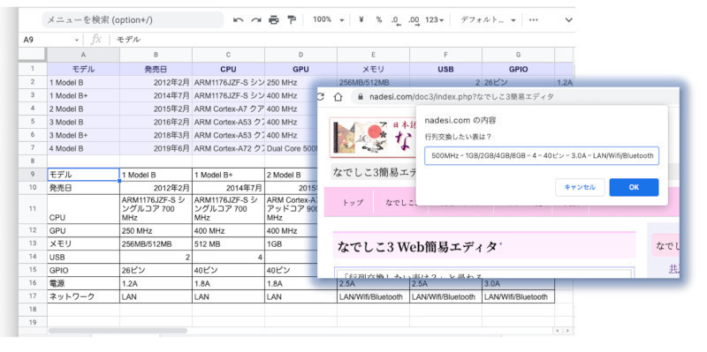Select column C header
707x352 pixels.
[x=228, y=55]
